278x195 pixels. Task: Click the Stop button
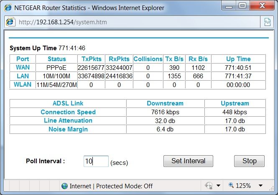(x=249, y=161)
